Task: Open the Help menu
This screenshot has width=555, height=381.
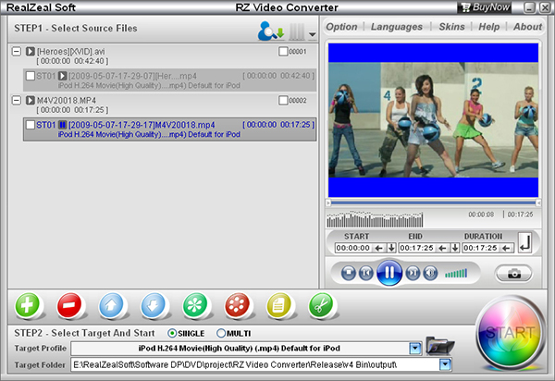Action: 488,27
